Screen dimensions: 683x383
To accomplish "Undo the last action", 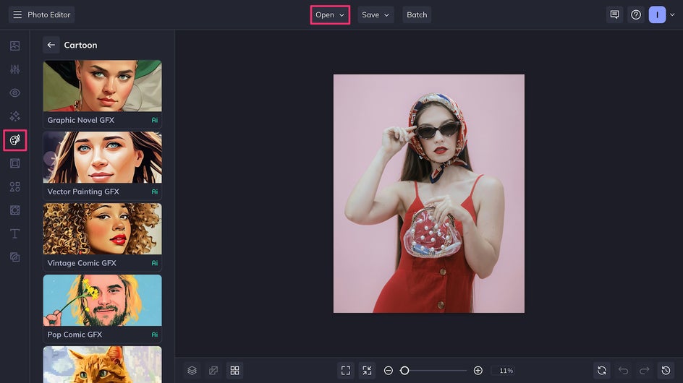I will point(624,371).
